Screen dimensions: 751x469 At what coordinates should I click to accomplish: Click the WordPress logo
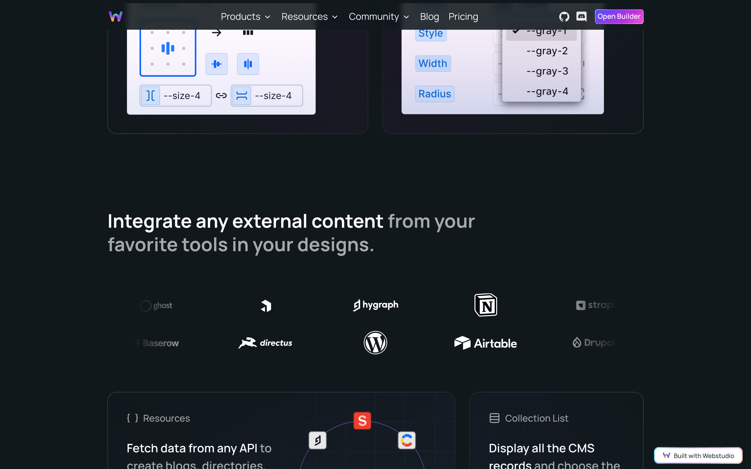point(375,343)
